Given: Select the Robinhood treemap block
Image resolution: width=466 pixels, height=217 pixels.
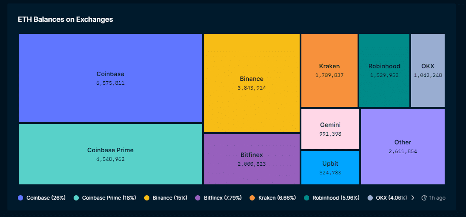Looking at the screenshot, I should [x=384, y=70].
